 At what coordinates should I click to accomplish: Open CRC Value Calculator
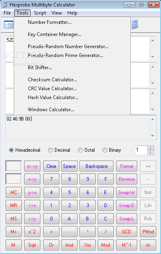72,89
